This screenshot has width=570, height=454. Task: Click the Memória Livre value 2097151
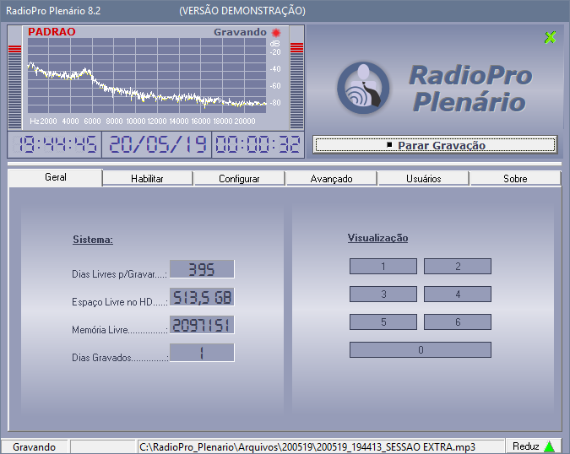[202, 325]
